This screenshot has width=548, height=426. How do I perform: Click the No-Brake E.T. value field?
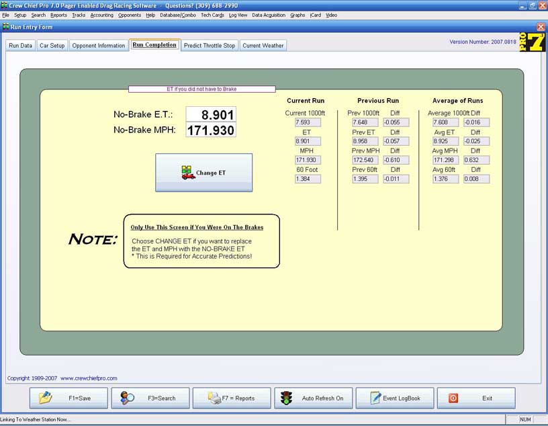coord(211,114)
